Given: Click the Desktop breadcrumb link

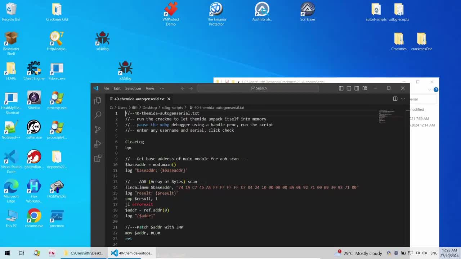Looking at the screenshot, I should click(149, 108).
